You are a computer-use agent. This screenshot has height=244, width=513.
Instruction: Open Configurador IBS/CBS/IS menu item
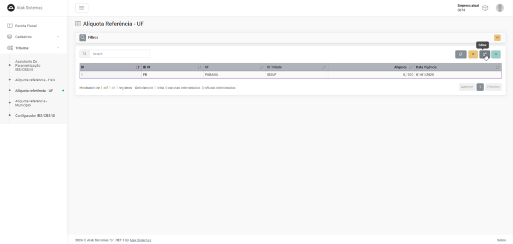click(x=35, y=116)
